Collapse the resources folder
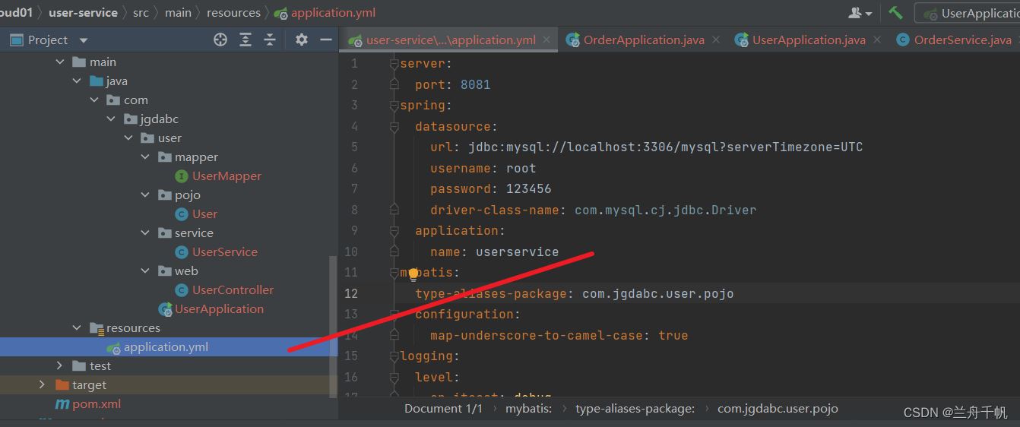This screenshot has height=427, width=1020. [x=77, y=328]
